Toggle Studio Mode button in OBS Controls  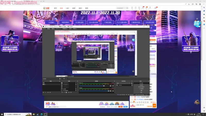coord(141,89)
